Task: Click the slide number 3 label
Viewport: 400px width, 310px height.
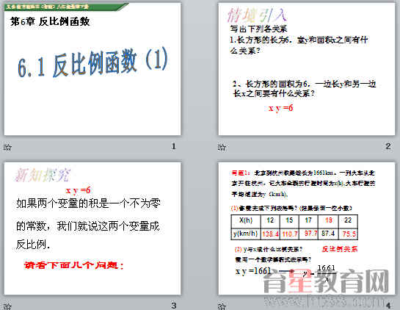Action: (174, 306)
